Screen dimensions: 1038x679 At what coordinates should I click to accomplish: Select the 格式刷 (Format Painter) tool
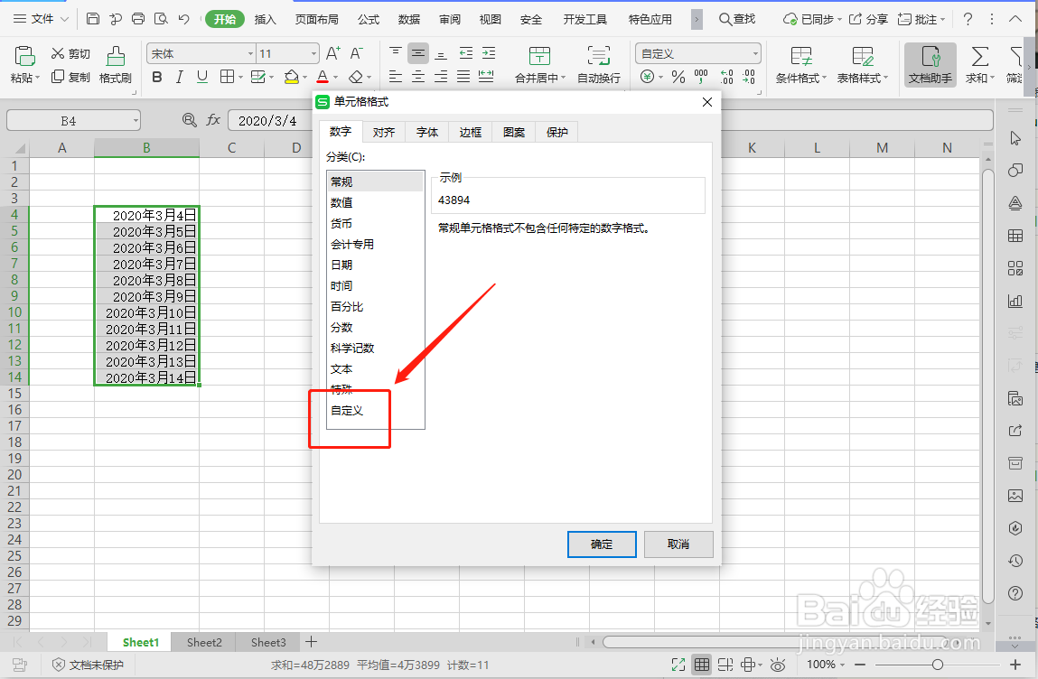pyautogui.click(x=115, y=65)
